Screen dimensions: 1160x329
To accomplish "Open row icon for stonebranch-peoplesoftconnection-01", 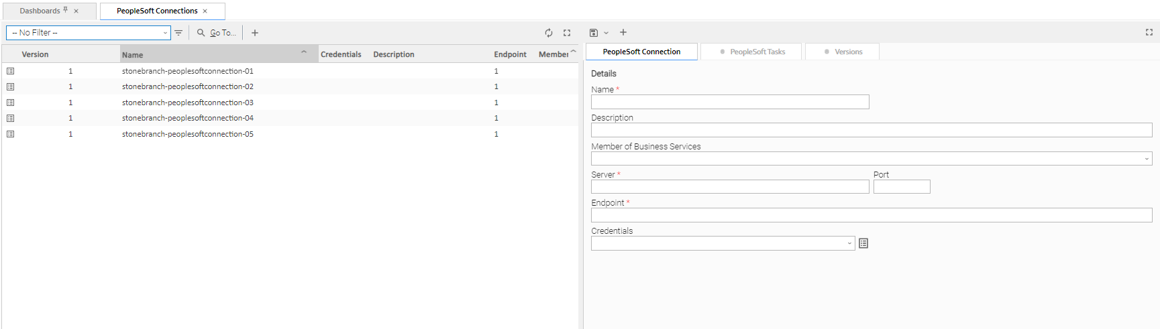I will point(10,71).
